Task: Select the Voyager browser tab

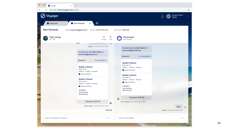Action: (x=60, y=6)
